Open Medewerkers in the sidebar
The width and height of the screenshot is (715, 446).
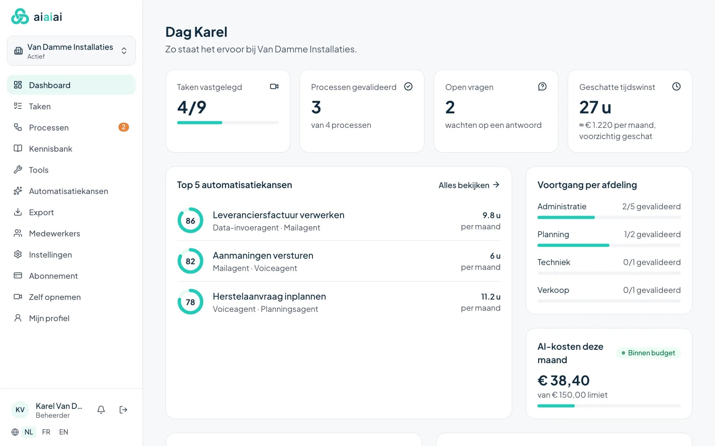(x=71, y=233)
